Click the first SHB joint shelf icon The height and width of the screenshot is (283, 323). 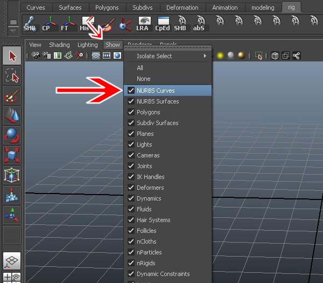(x=30, y=24)
